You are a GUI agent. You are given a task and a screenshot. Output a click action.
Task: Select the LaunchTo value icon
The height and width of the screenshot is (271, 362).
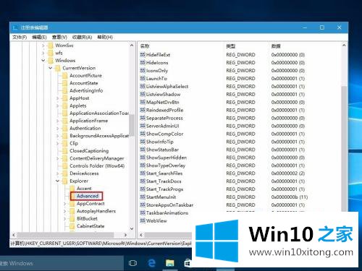(x=143, y=79)
